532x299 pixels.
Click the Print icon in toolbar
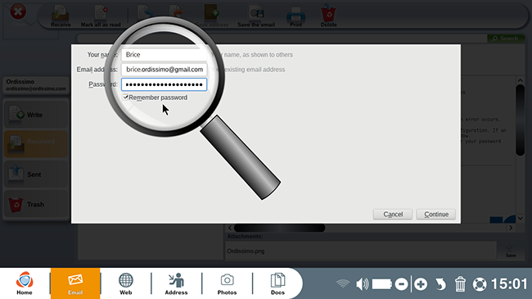coord(295,14)
